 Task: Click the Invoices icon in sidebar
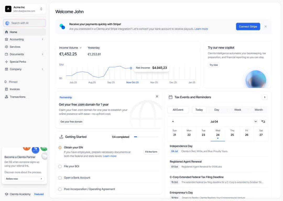pos(7,89)
